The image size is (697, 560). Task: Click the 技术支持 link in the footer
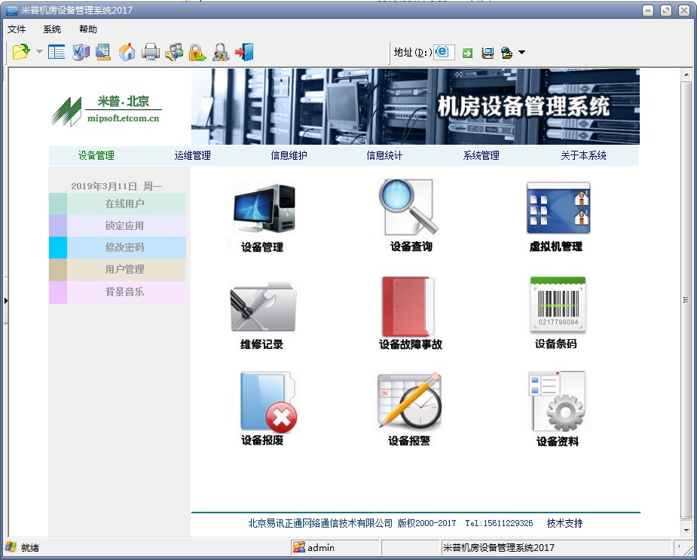click(564, 524)
